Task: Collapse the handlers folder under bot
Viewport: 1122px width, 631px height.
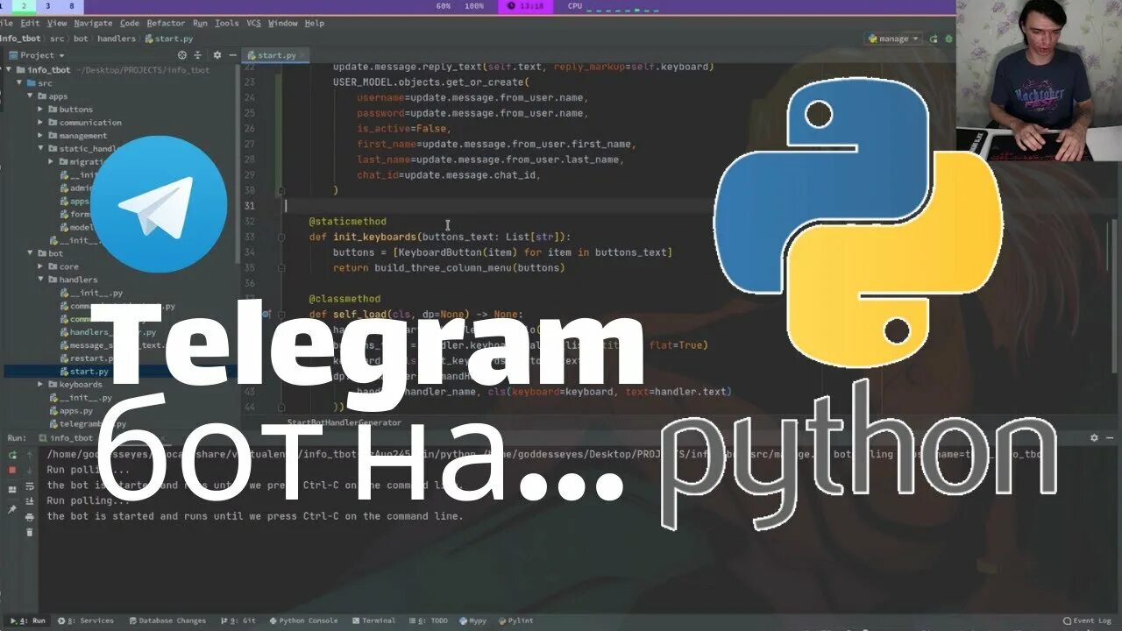Action: point(40,280)
